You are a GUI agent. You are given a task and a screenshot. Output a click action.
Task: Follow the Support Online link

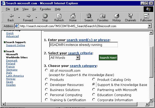click(x=15, y=45)
